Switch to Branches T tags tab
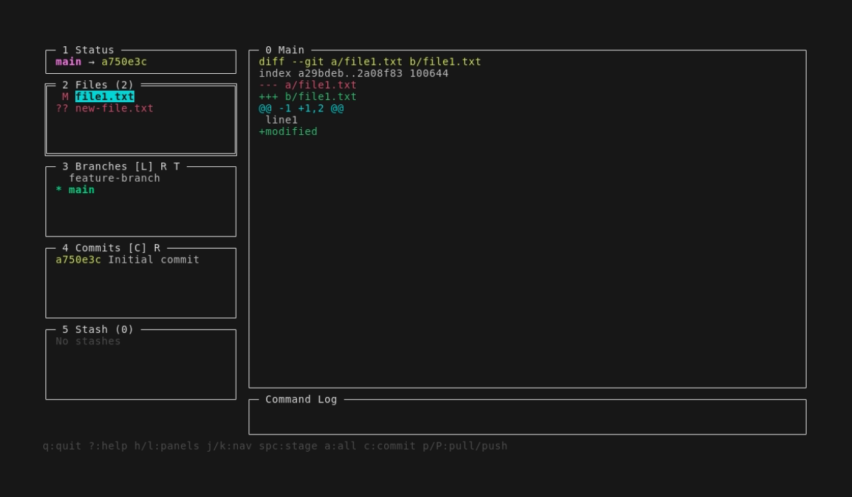This screenshot has height=497, width=852. [x=177, y=167]
